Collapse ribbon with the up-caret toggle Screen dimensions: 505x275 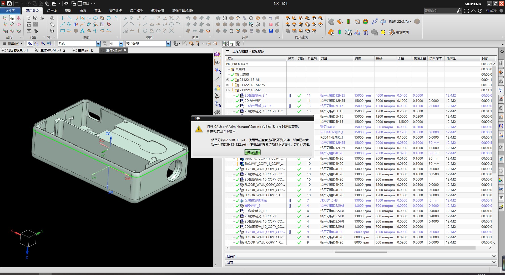[473, 11]
